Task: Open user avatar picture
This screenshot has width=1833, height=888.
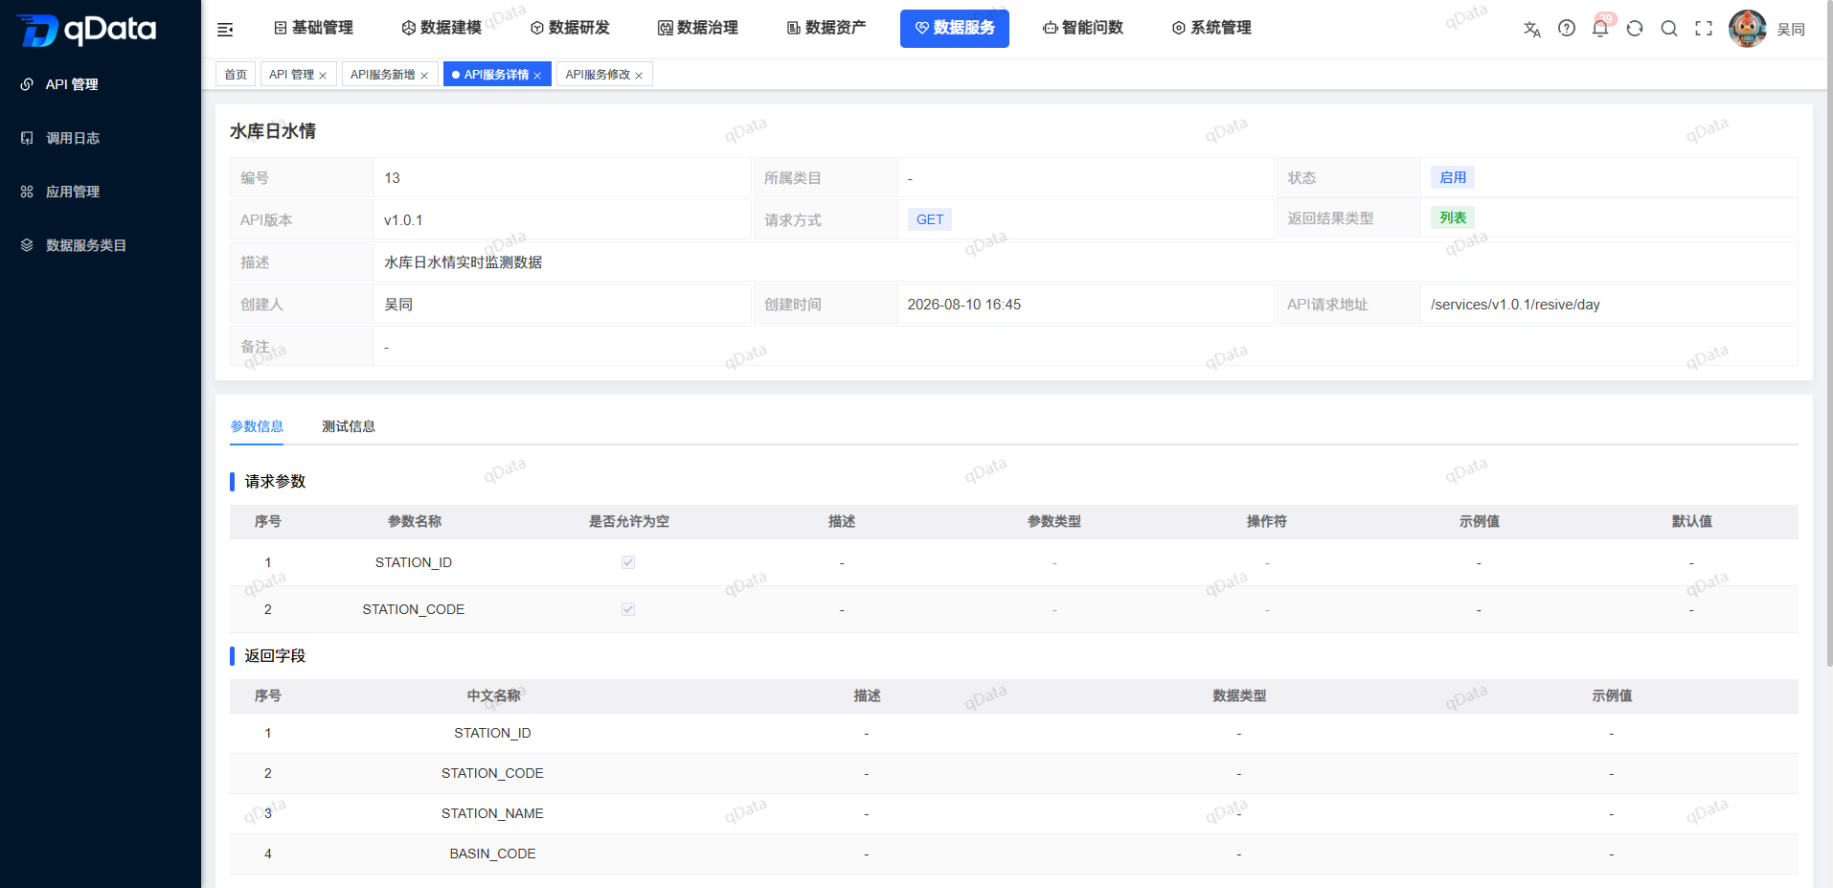Action: point(1748,29)
